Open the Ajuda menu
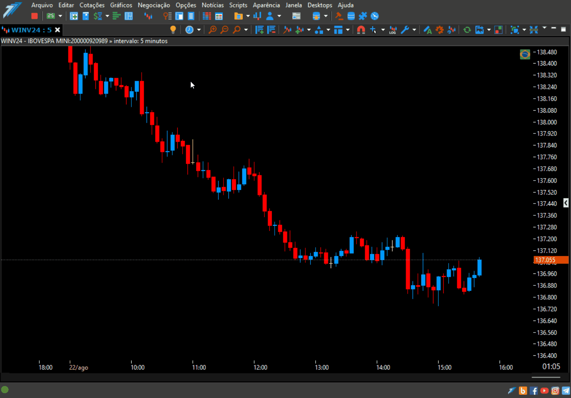 click(x=345, y=5)
